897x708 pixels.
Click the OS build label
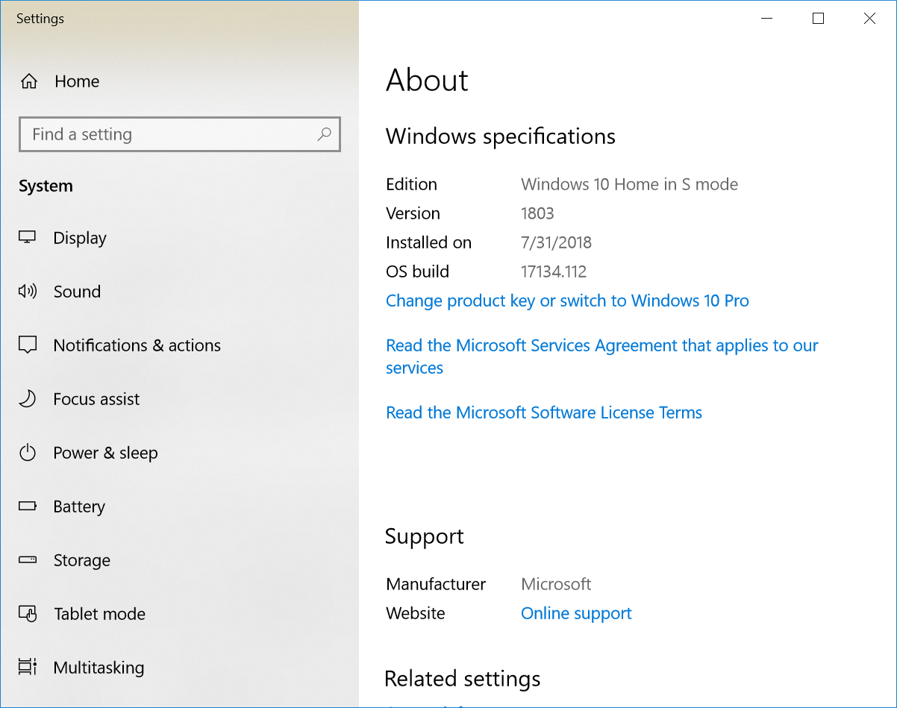[x=418, y=272]
